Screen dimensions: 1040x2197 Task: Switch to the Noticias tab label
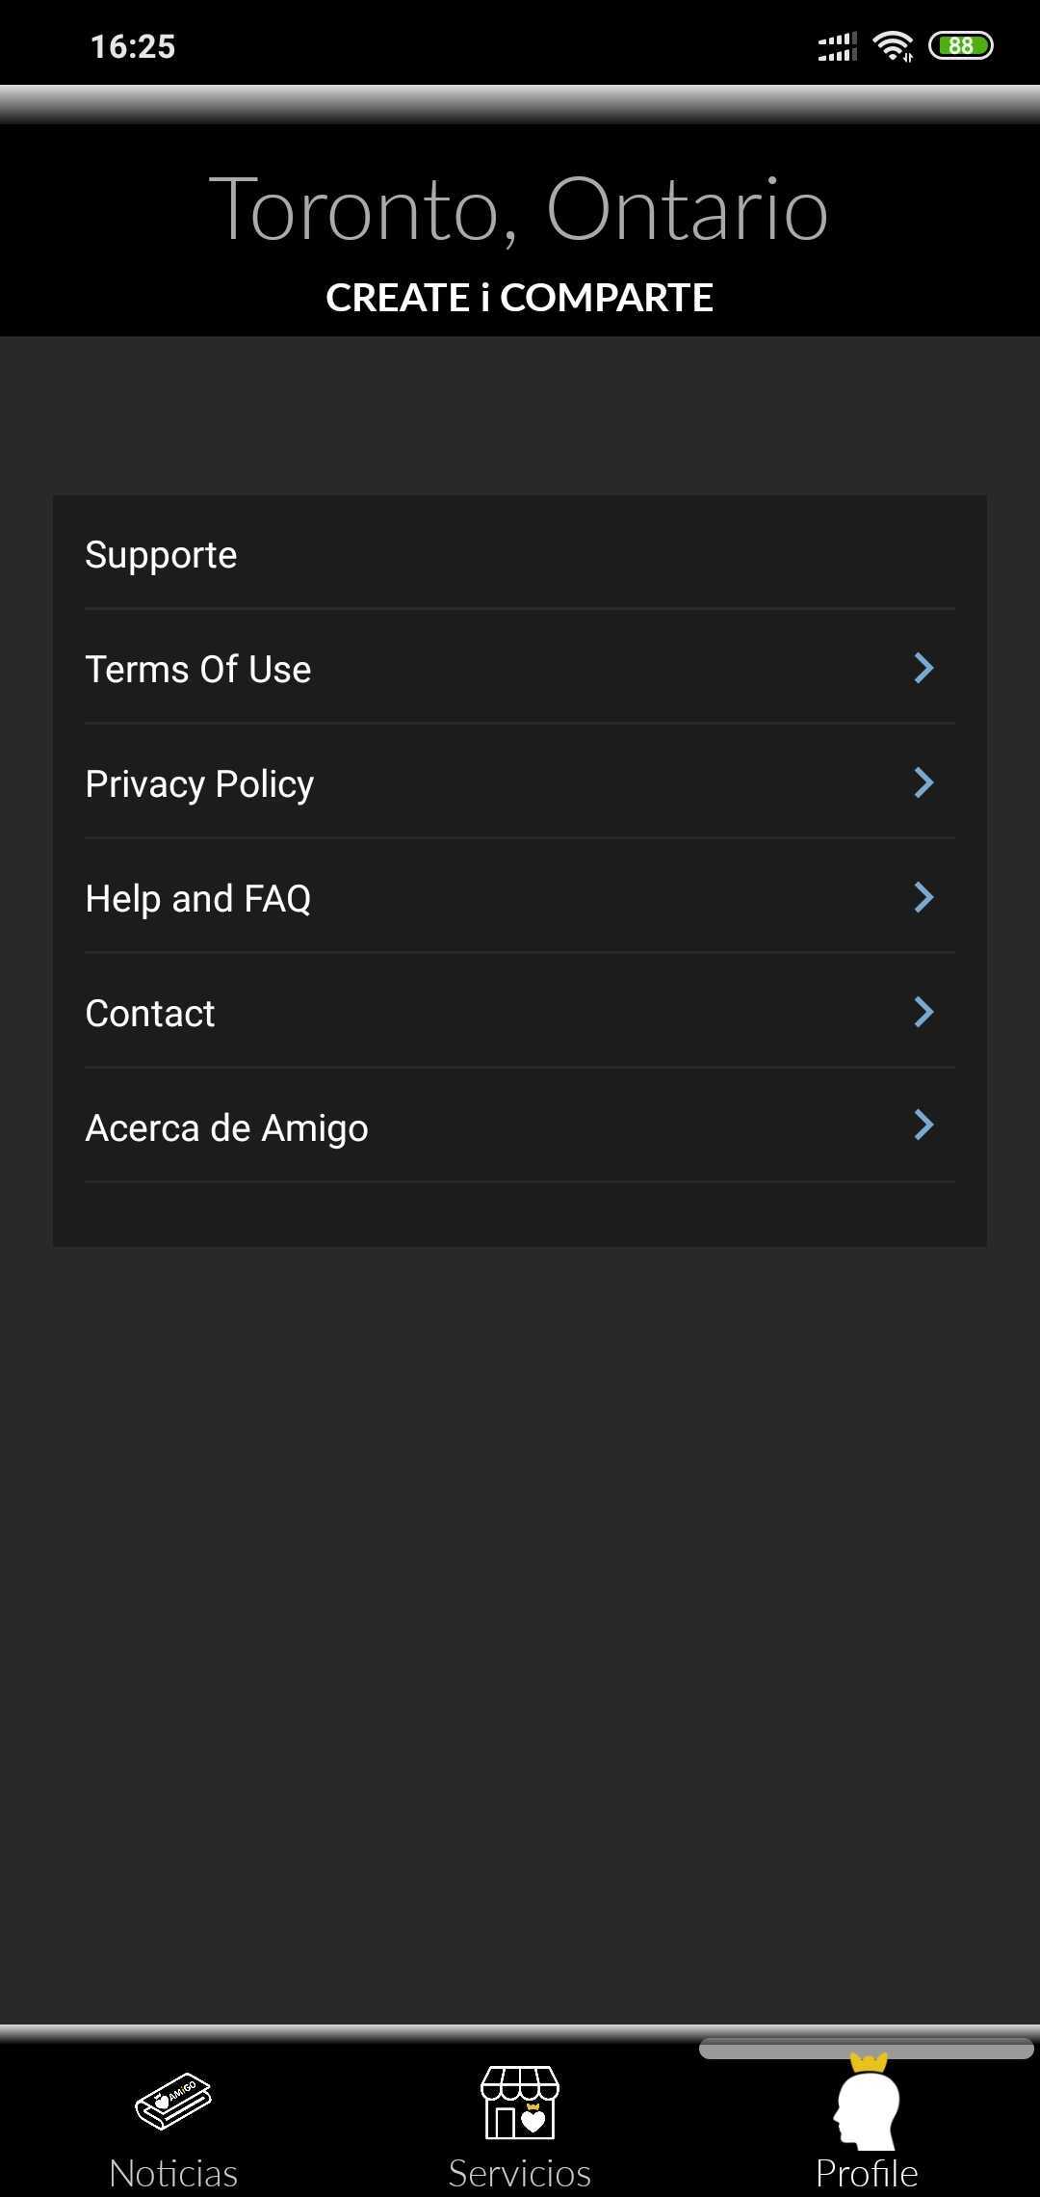tap(173, 2173)
